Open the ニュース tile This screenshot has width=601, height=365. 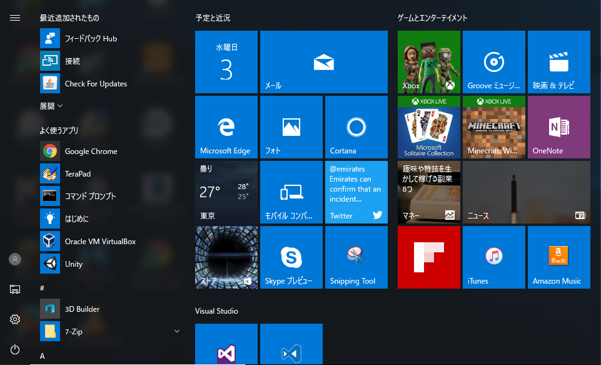click(527, 192)
